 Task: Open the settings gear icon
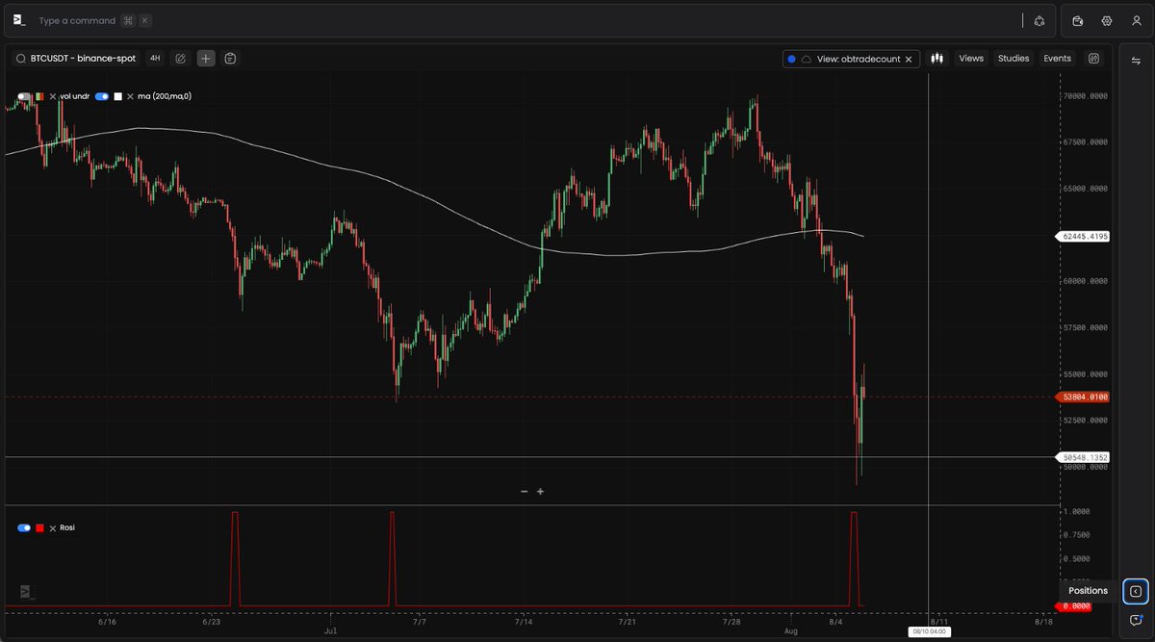(x=1107, y=20)
